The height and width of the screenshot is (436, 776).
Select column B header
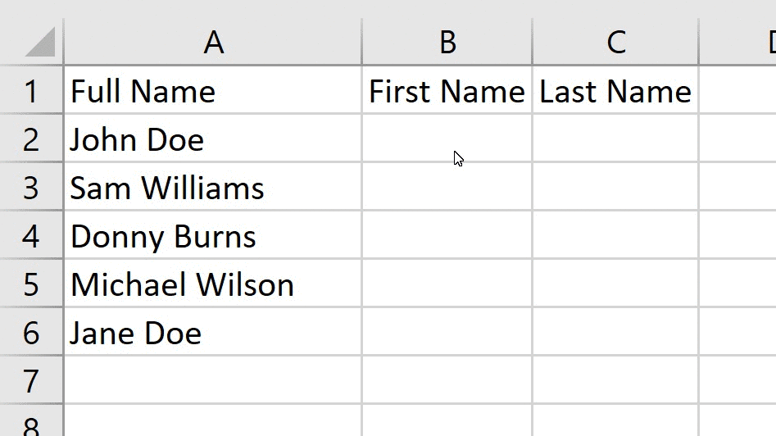(x=447, y=42)
